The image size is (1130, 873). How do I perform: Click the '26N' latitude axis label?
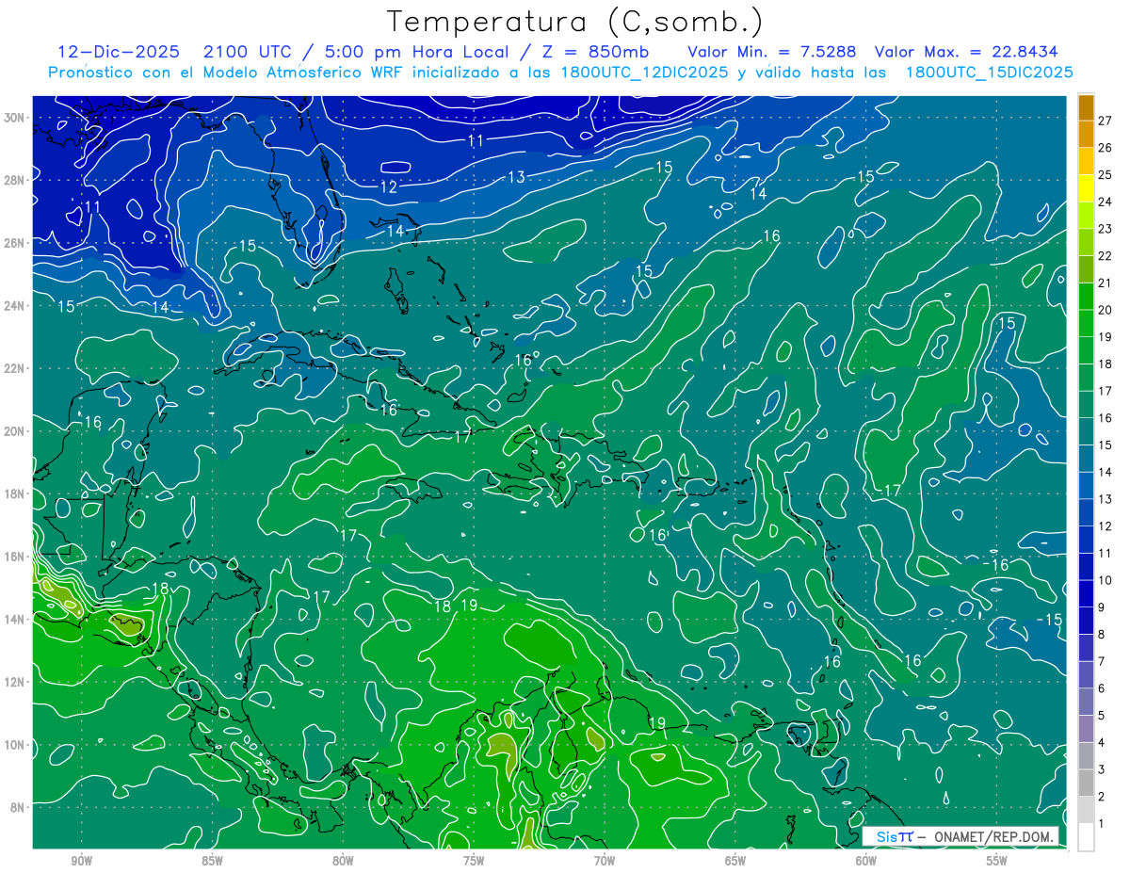click(16, 243)
